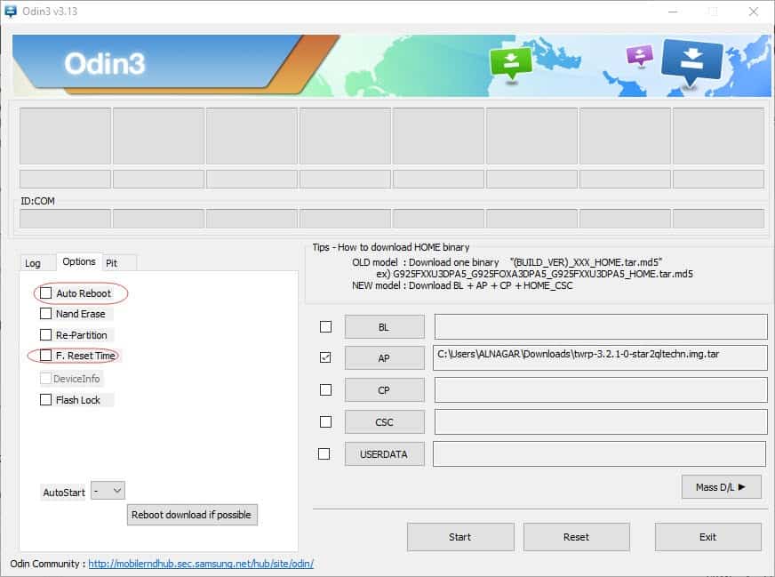This screenshot has height=577, width=775.
Task: Click the AP file button
Action: [x=384, y=358]
